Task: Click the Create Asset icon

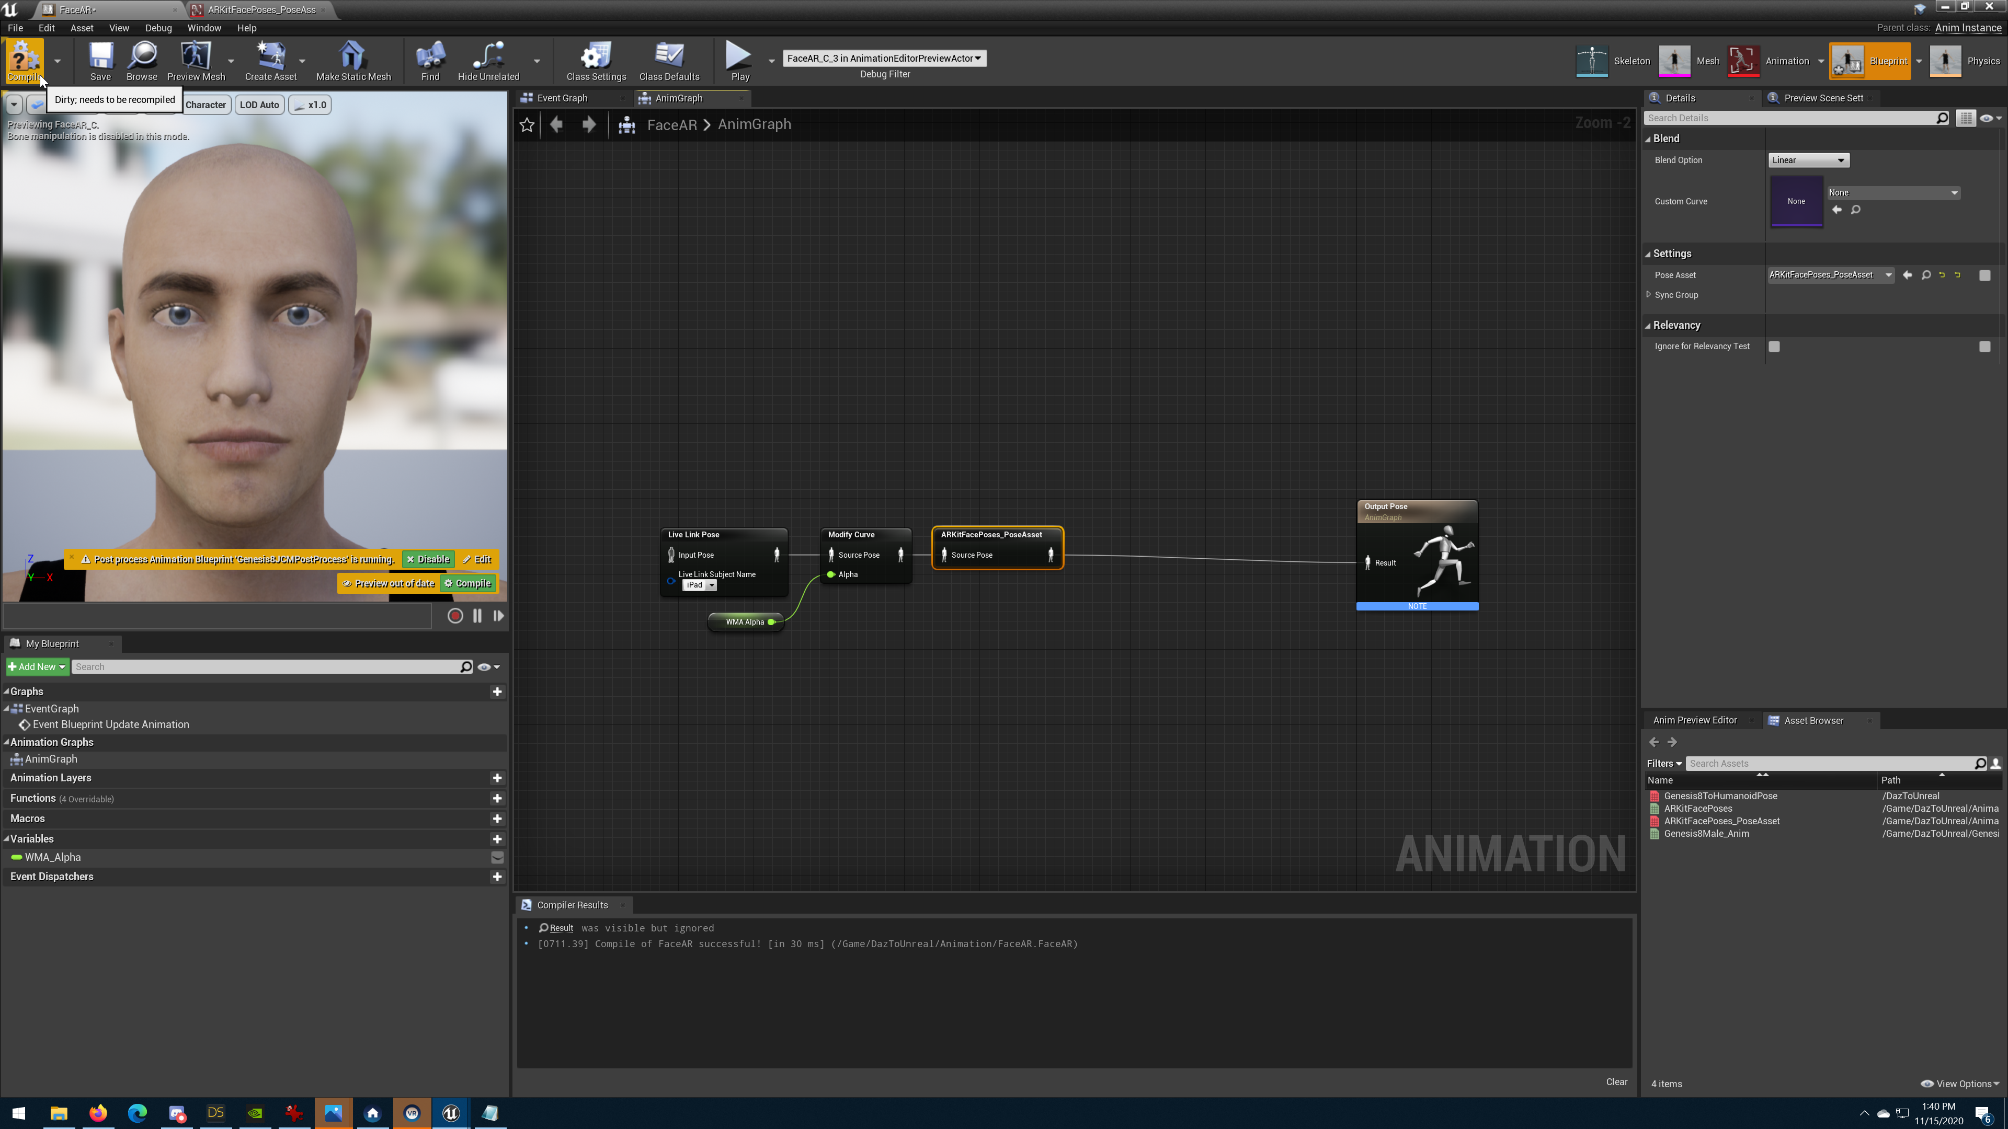Action: 270,60
